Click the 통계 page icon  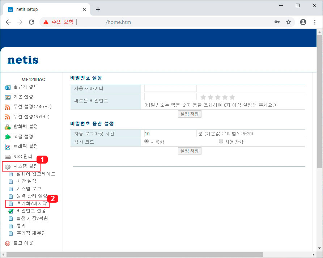11,226
